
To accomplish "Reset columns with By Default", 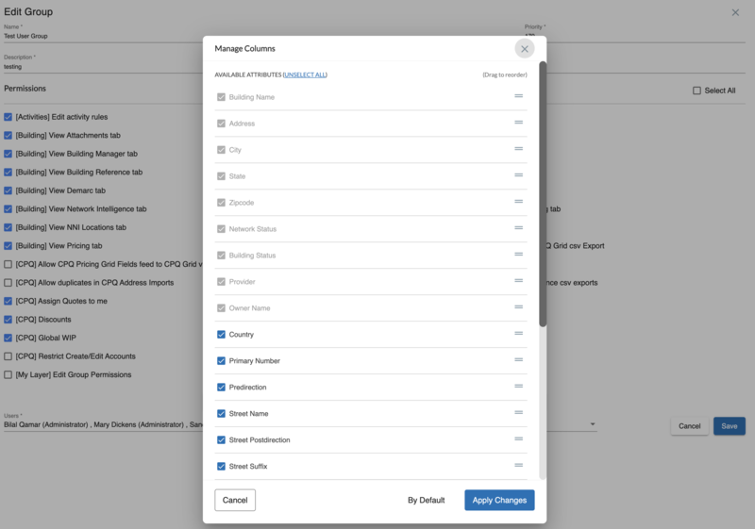I will click(426, 500).
